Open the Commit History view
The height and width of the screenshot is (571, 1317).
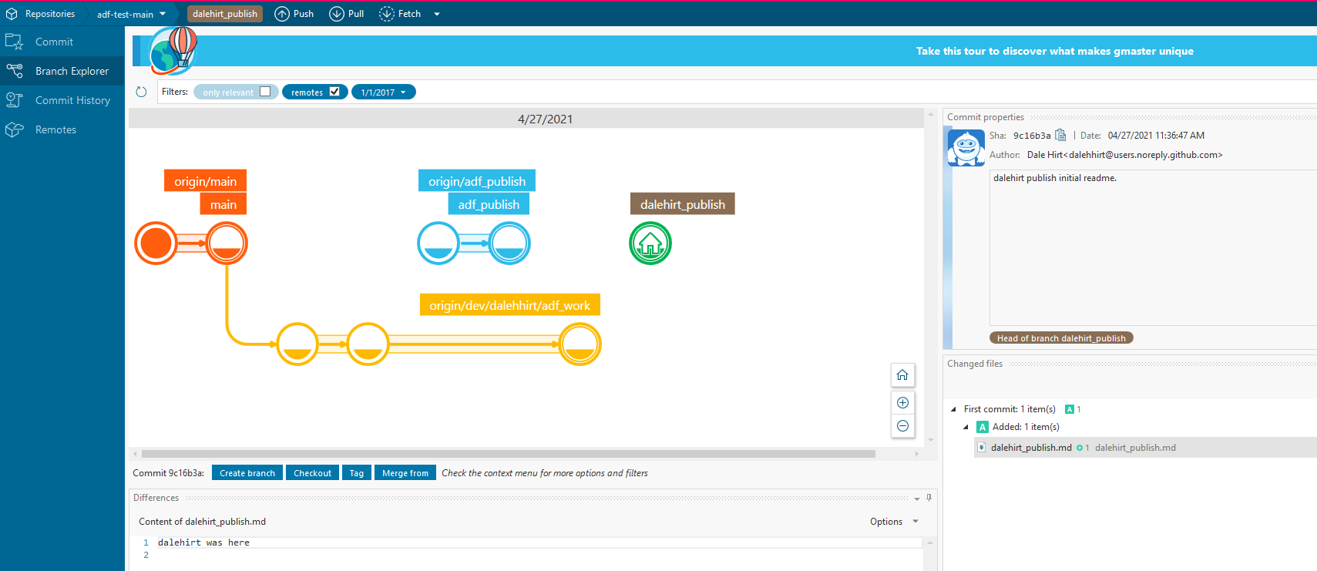[x=72, y=100]
